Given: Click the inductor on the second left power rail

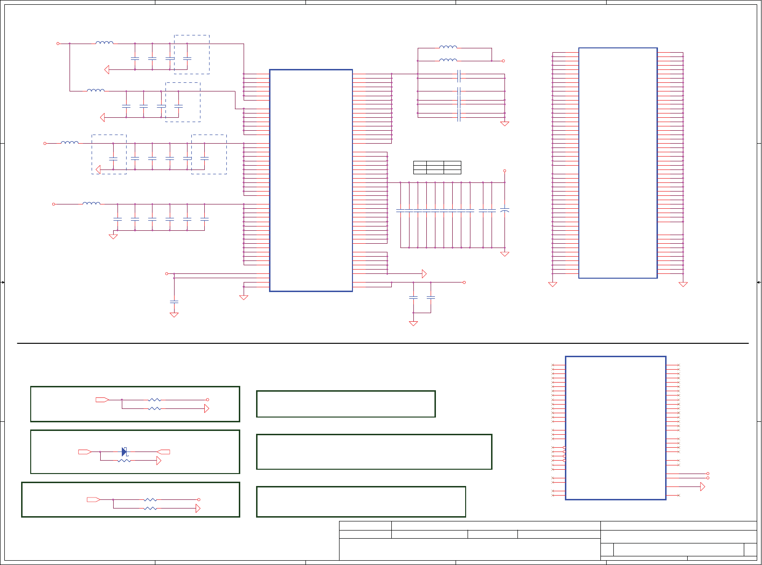Looking at the screenshot, I should click(x=96, y=90).
